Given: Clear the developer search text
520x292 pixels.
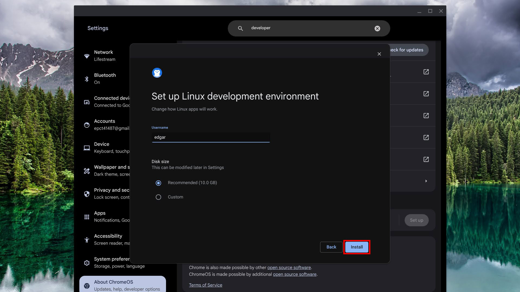Looking at the screenshot, I should tap(377, 28).
